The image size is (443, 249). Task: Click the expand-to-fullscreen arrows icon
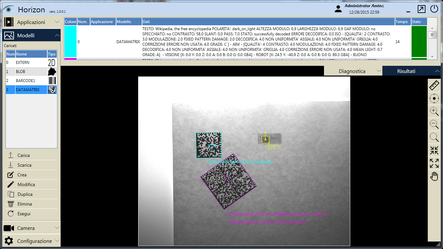(x=434, y=163)
